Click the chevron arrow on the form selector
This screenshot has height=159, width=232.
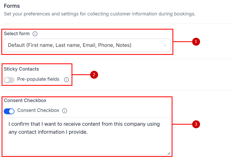[x=165, y=45]
